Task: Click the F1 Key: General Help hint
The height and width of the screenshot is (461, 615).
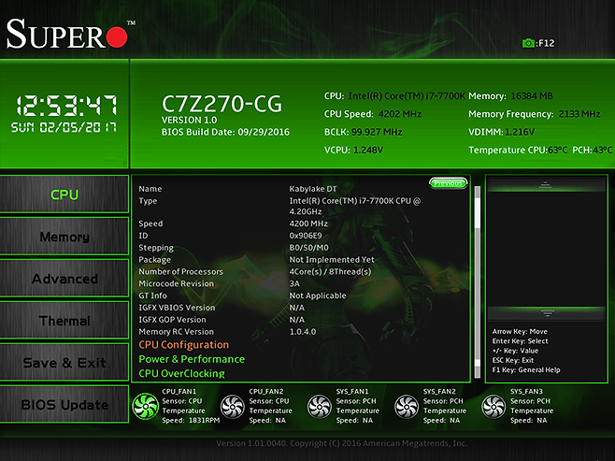Action: pyautogui.click(x=526, y=369)
